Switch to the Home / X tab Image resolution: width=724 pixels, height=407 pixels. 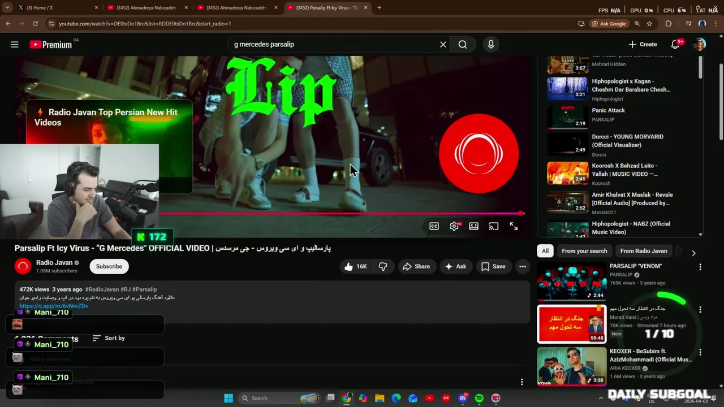click(x=57, y=7)
